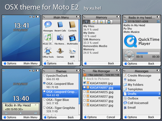Screen dimensions: 162x121
Task: Check the KAGAYA037.jpg checkbox
Action: (x=85, y=100)
